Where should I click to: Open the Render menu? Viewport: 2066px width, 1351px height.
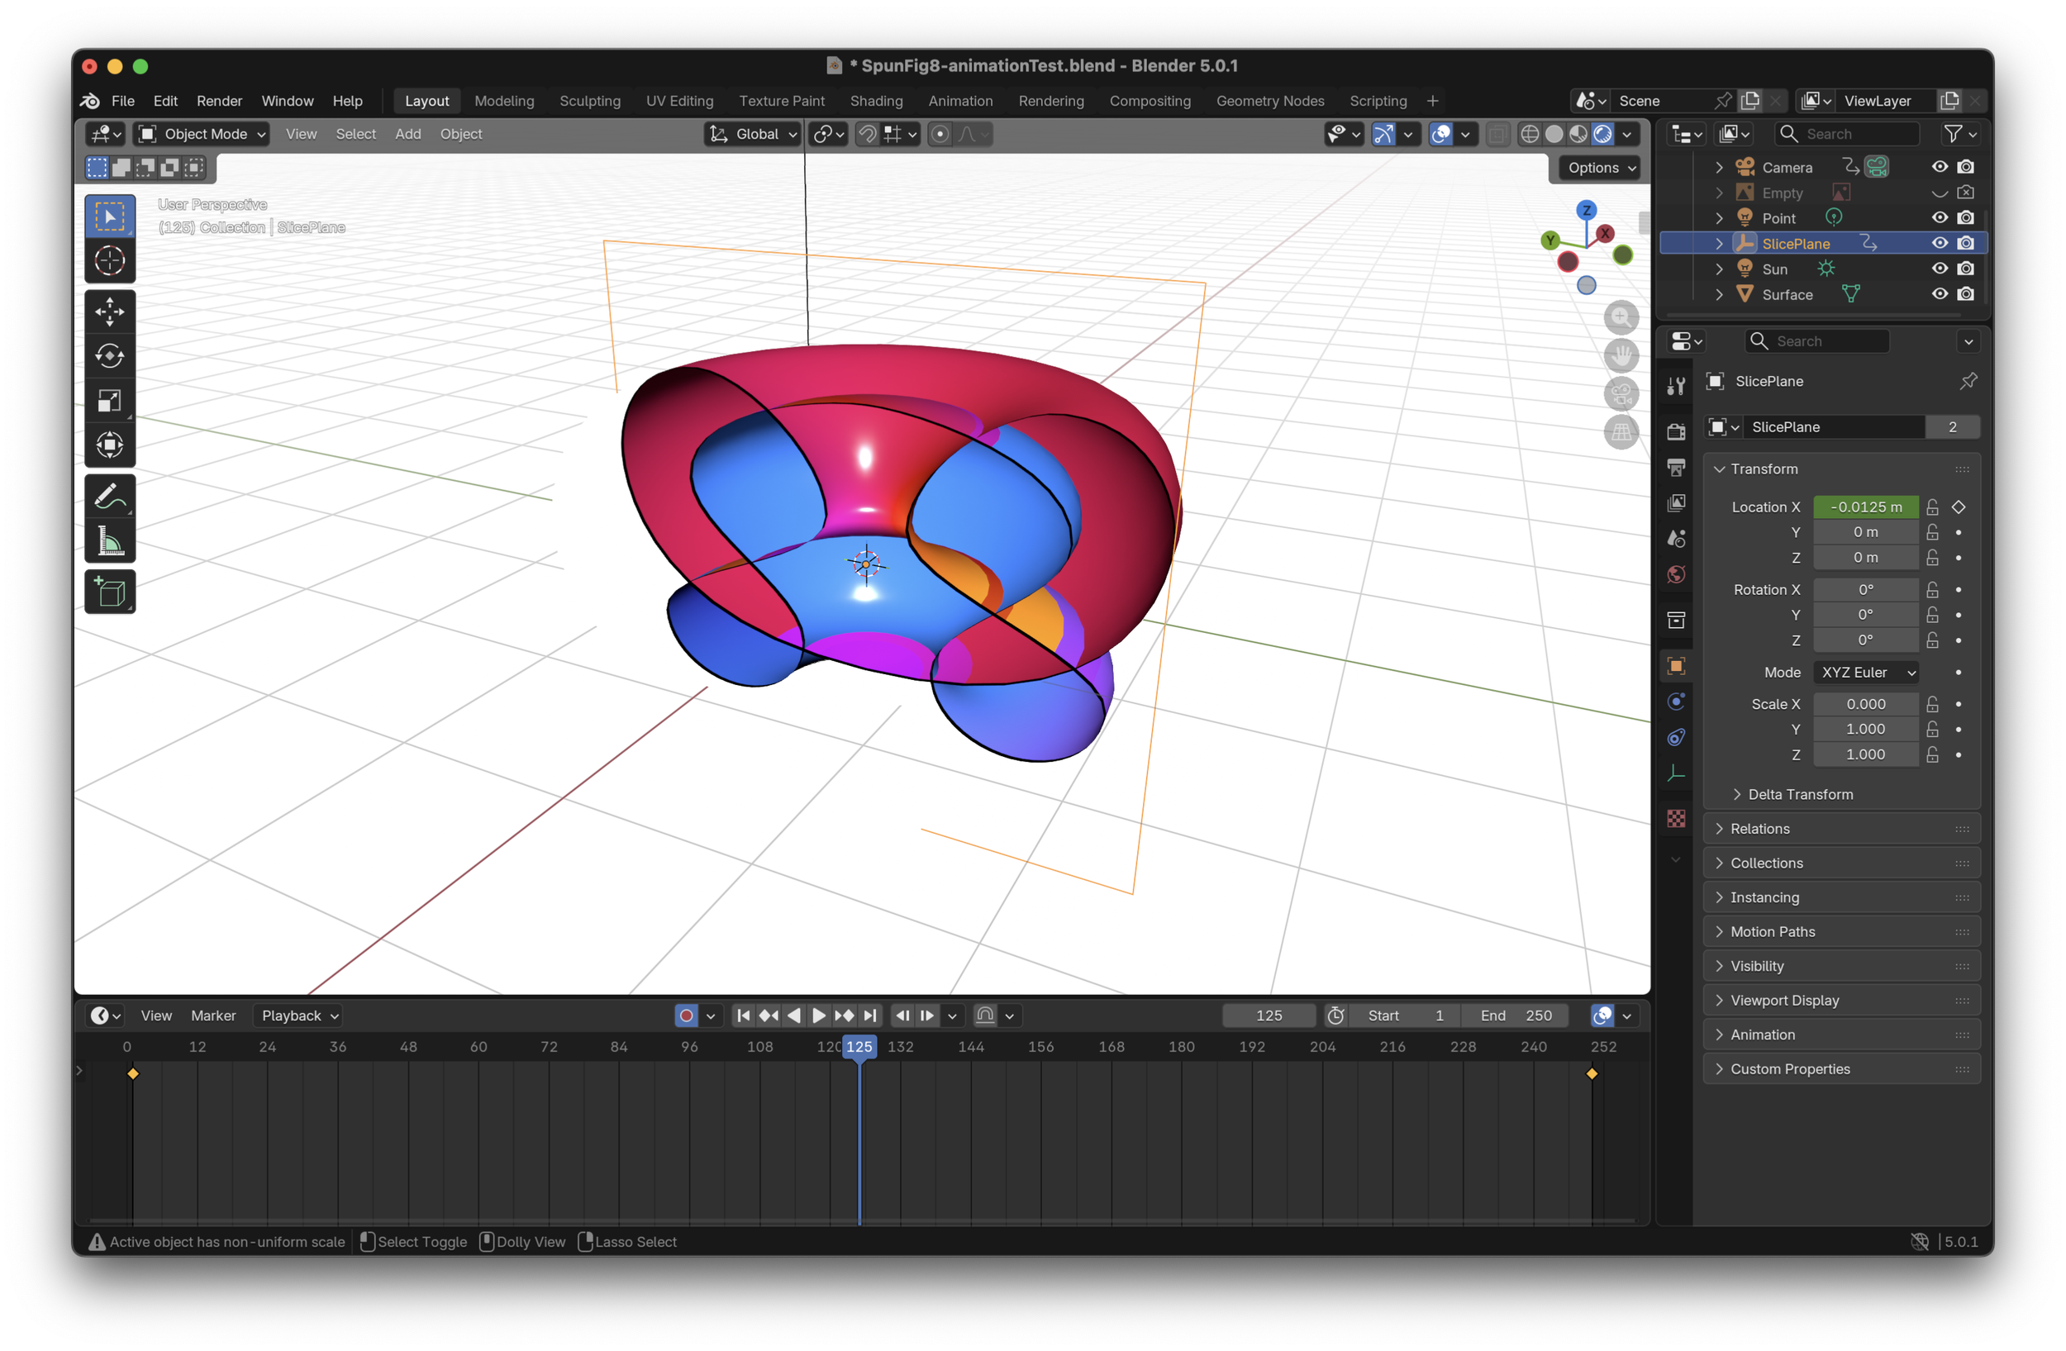[x=219, y=101]
